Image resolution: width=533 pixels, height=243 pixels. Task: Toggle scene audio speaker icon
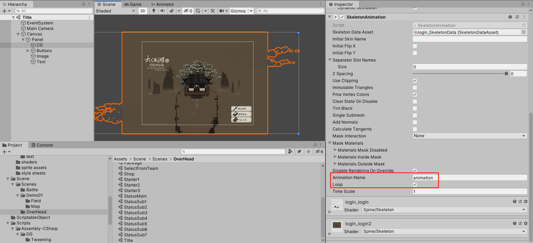point(163,11)
